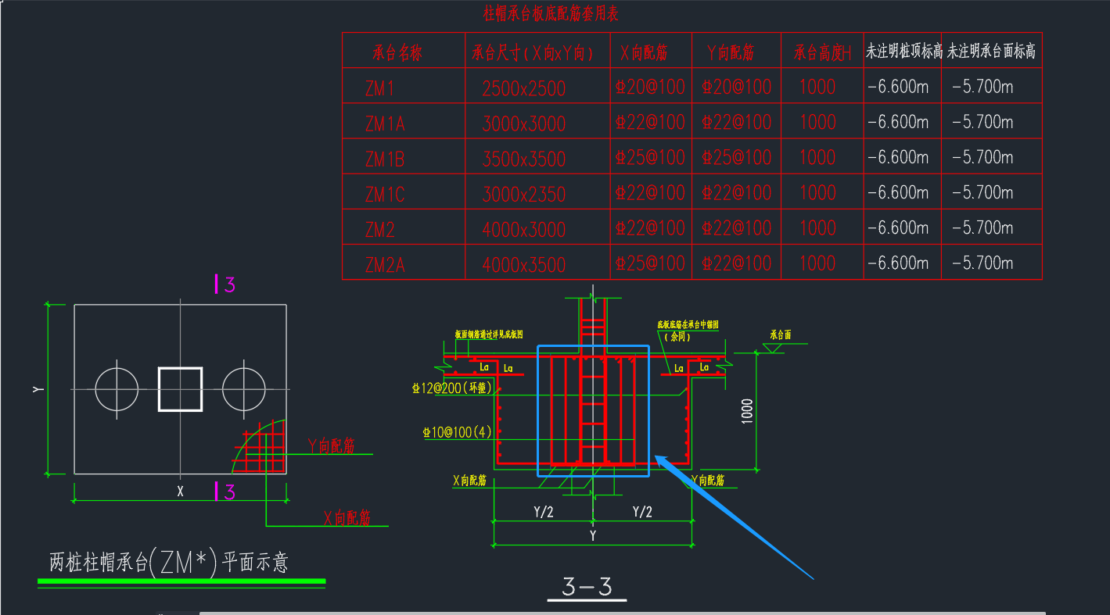1110x615 pixels.
Task: Click height 1000 in the ZM1 row
Action: click(x=817, y=87)
